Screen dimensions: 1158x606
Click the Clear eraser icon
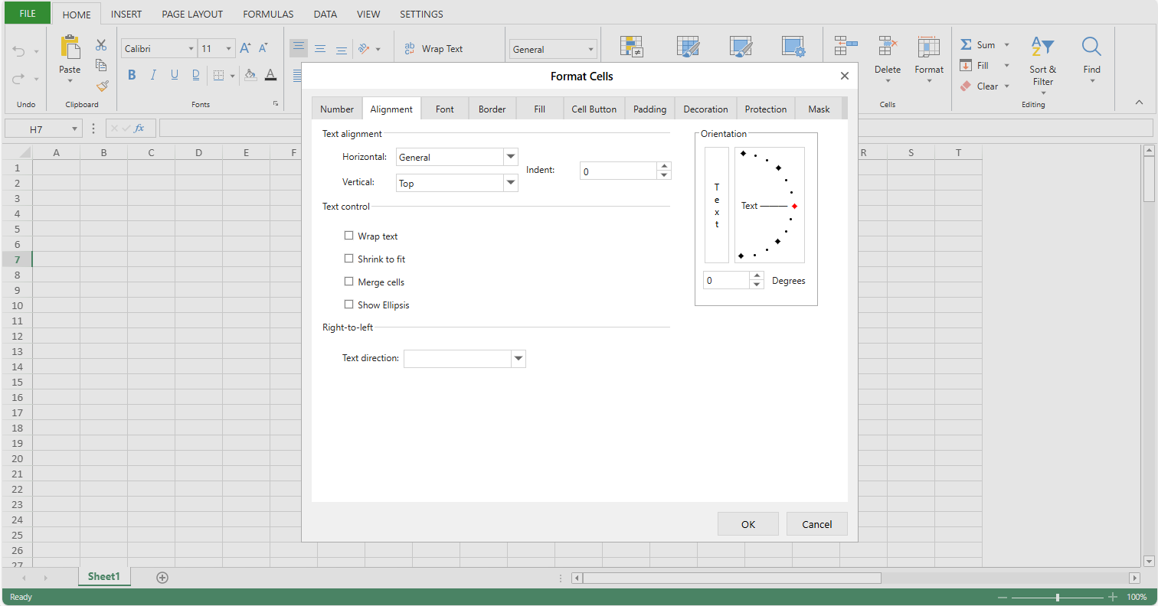(966, 86)
